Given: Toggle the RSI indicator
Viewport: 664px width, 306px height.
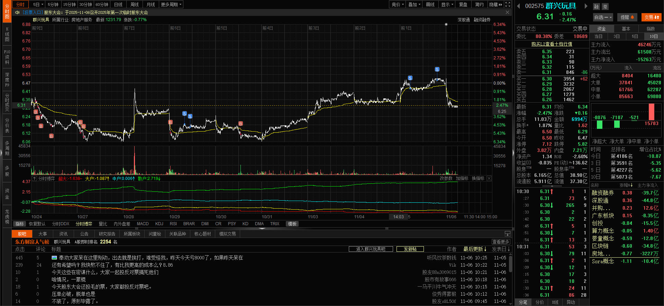Looking at the screenshot, I should (x=173, y=224).
